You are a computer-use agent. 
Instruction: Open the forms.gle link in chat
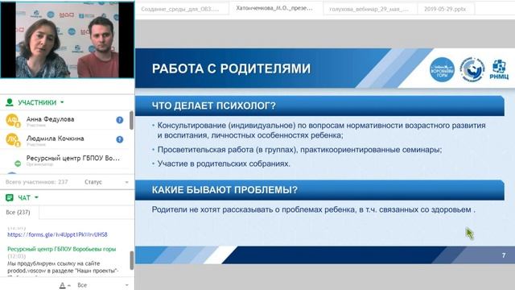pyautogui.click(x=57, y=234)
